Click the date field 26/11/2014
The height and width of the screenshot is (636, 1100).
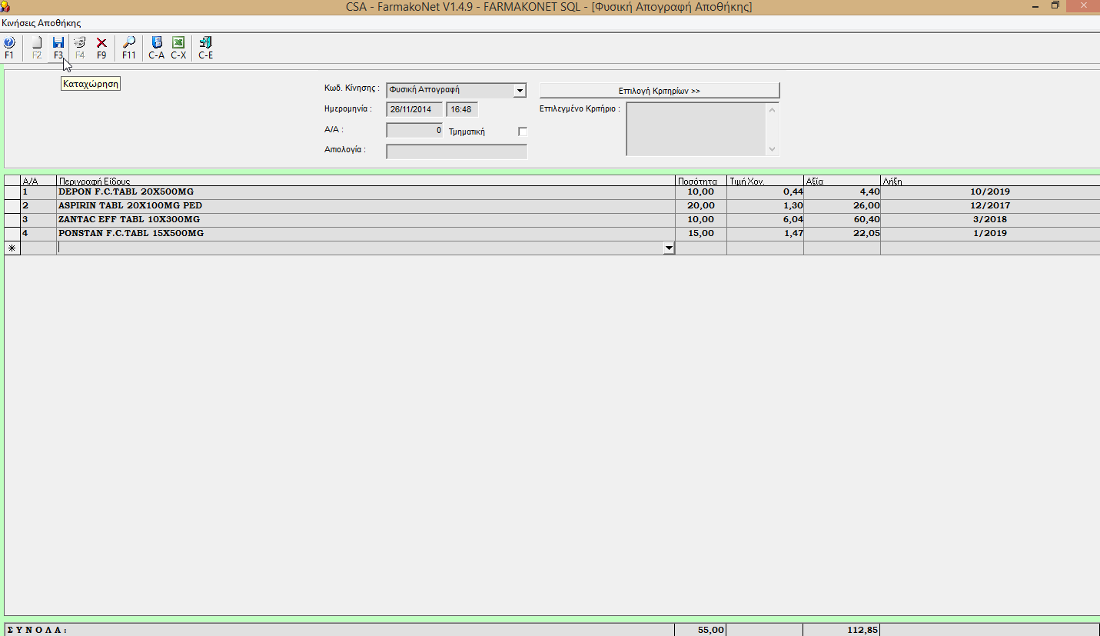click(414, 110)
